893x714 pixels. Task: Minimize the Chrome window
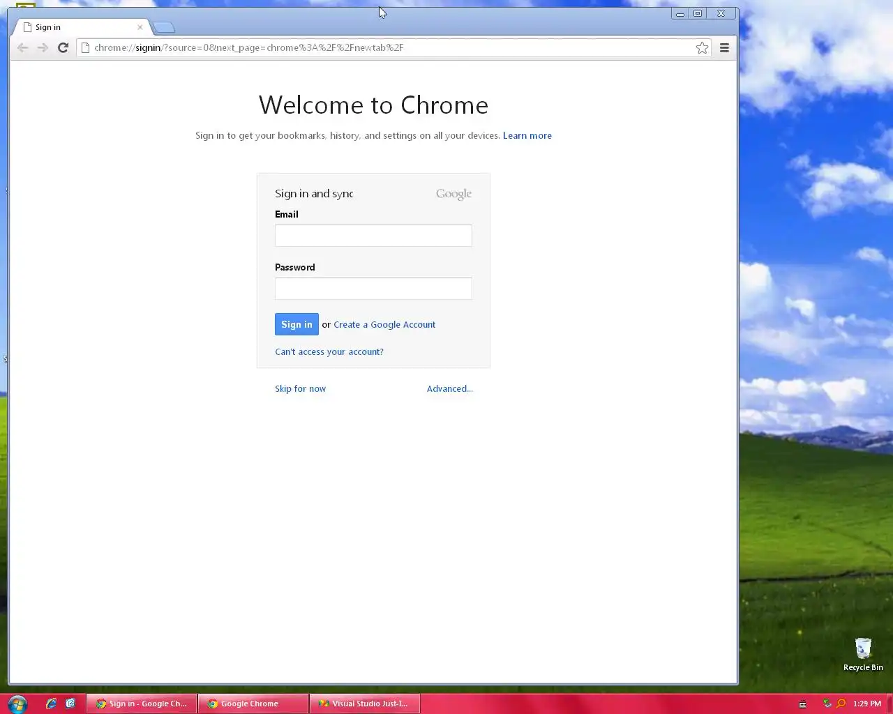680,13
